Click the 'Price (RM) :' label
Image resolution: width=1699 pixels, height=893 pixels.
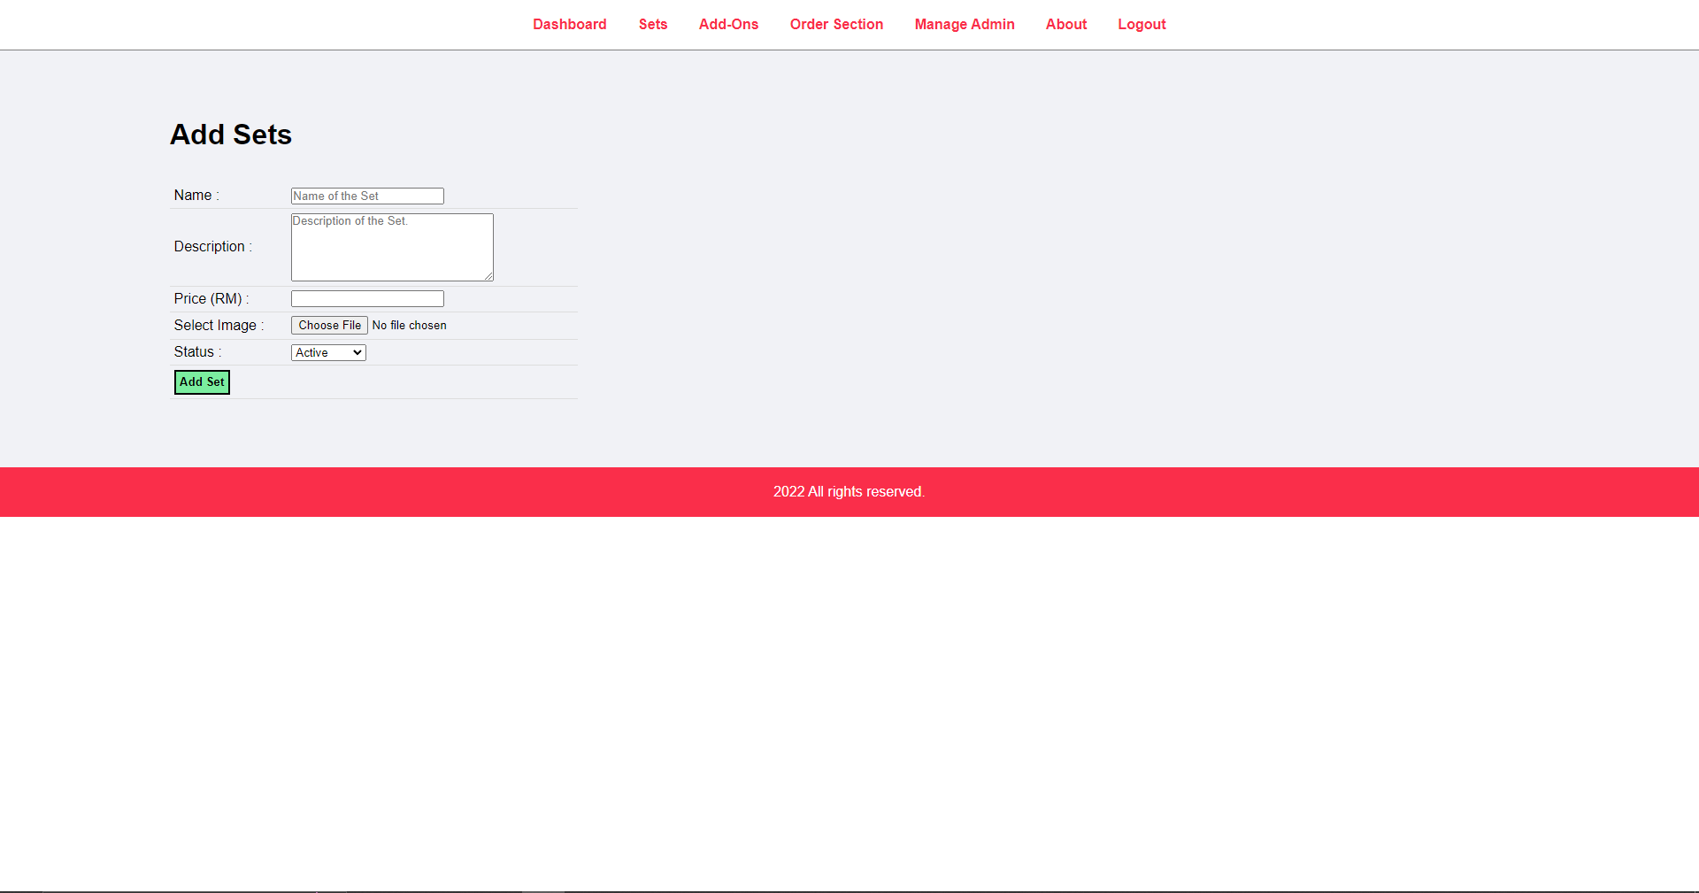[211, 299]
